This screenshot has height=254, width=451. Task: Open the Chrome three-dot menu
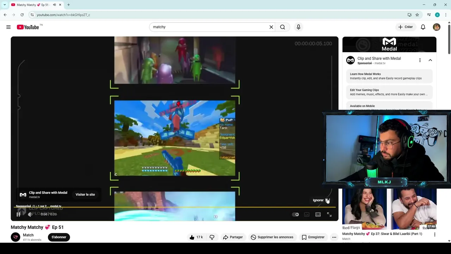[x=446, y=15]
